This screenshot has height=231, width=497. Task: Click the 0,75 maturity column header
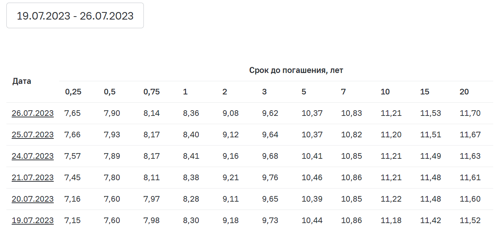point(151,92)
